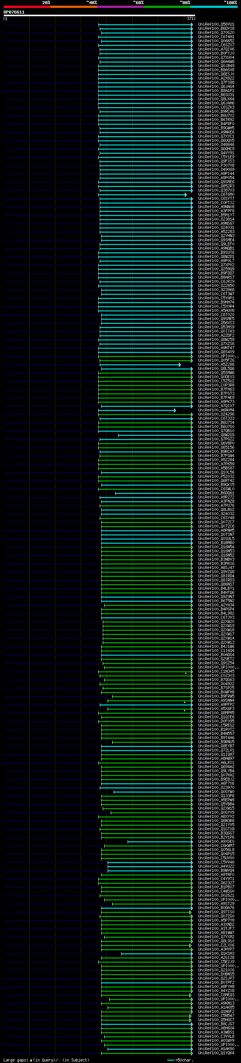Click the white query sequence bar
The image size is (241, 1063).
click(99, 16)
